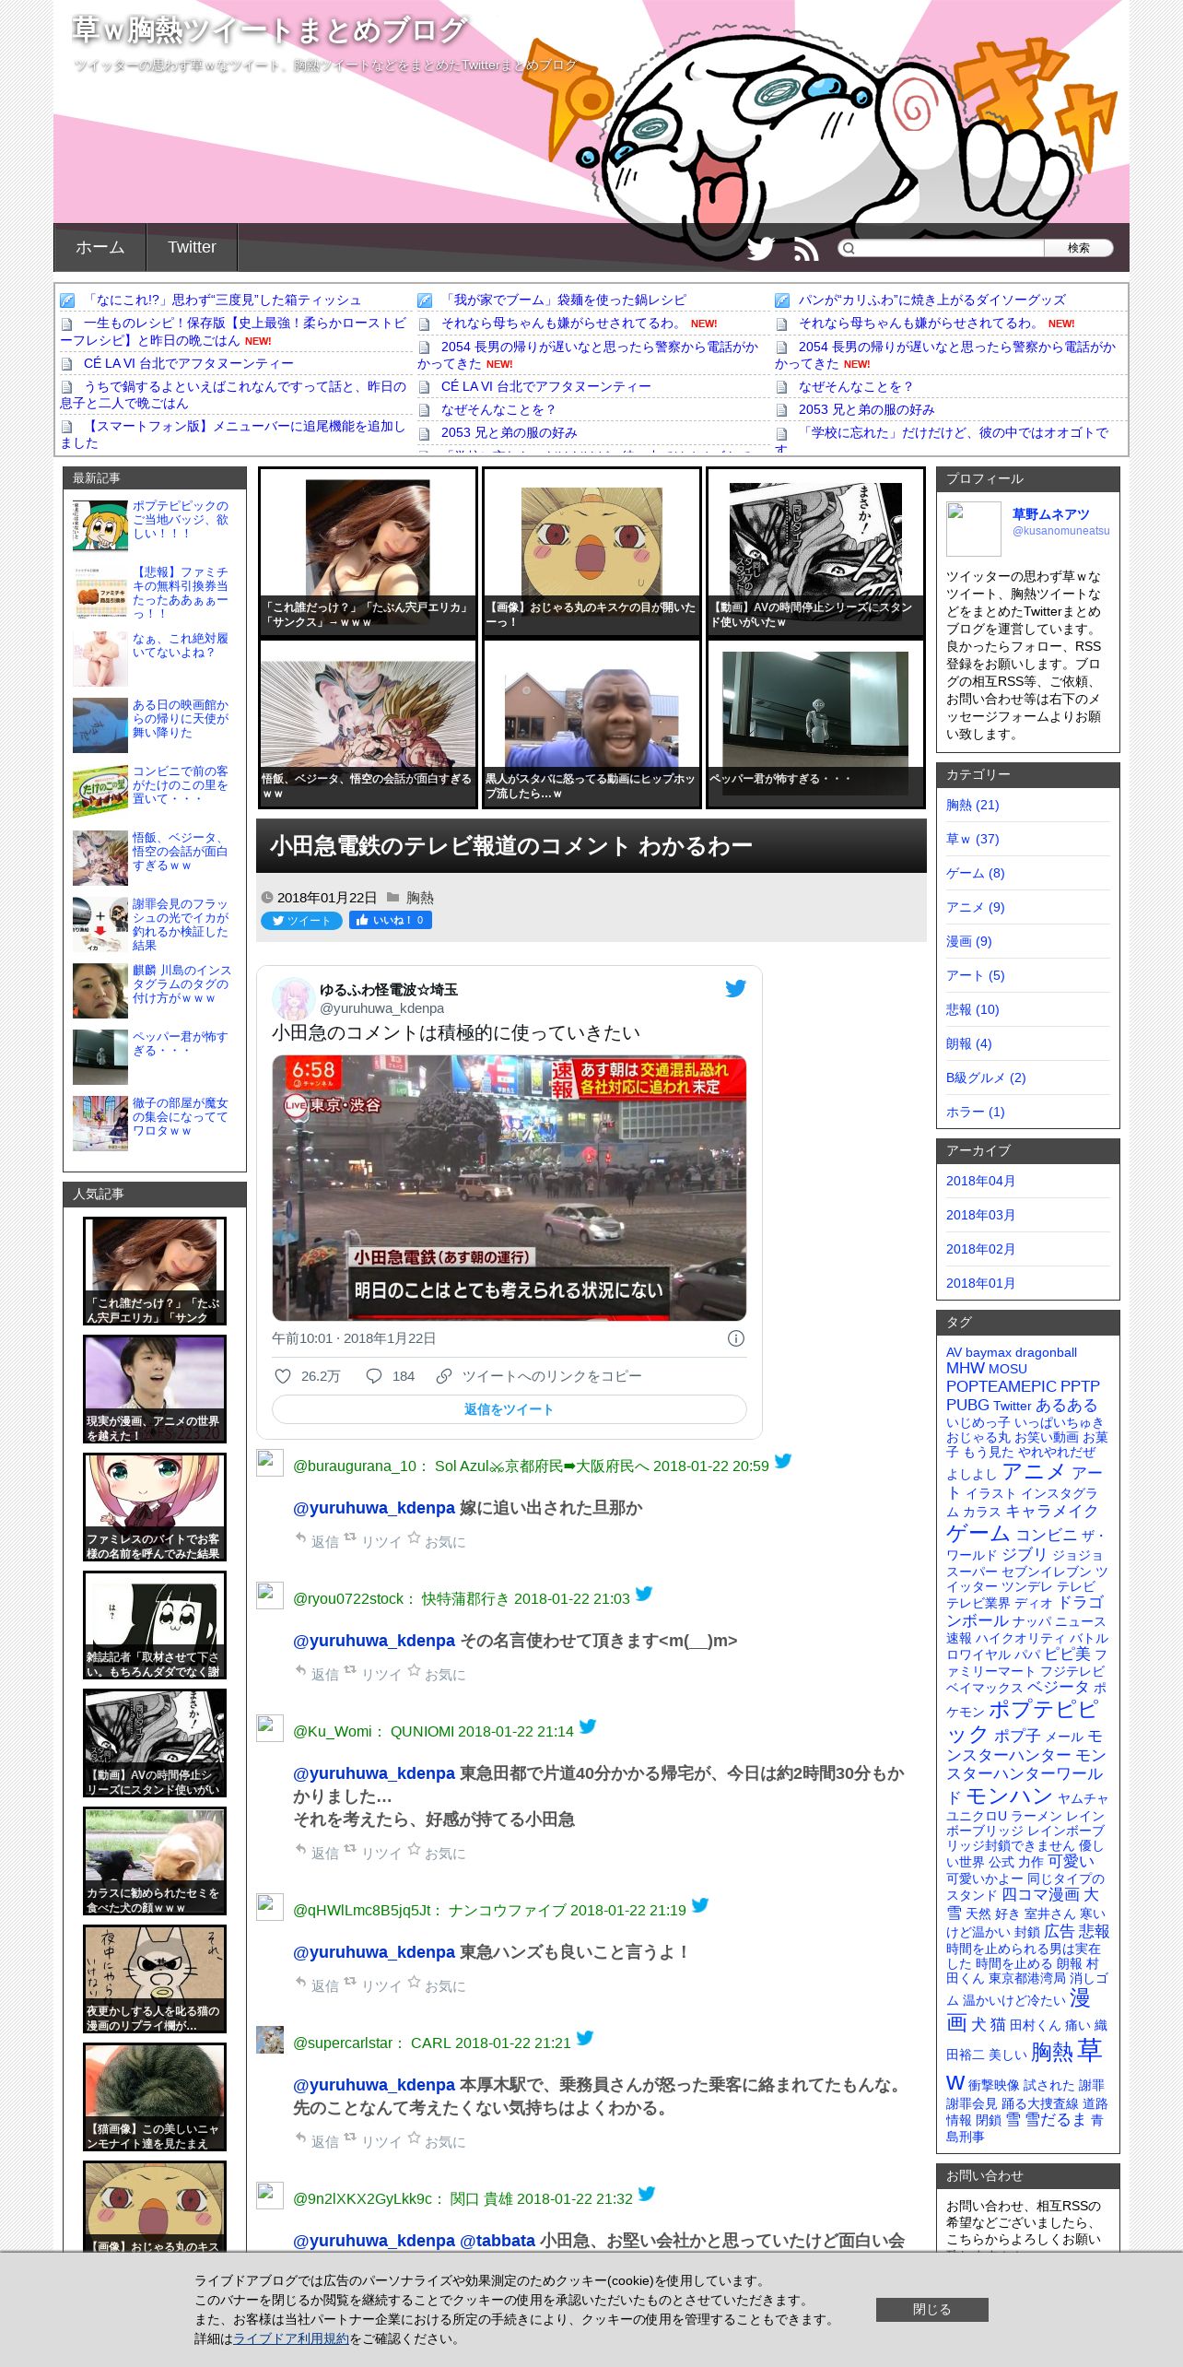1183x2367 pixels.
Task: Click 草野ムネアツ profile avatar
Action: click(x=974, y=529)
